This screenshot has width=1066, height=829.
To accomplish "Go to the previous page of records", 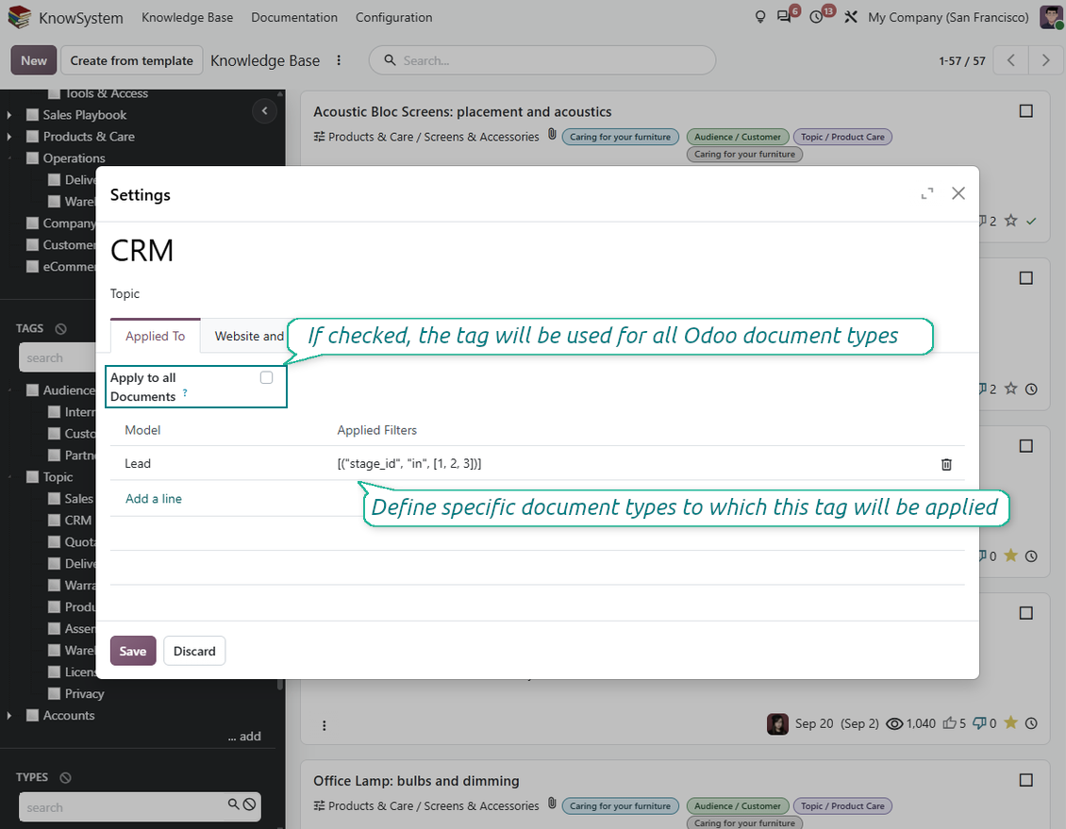I will (x=1011, y=60).
